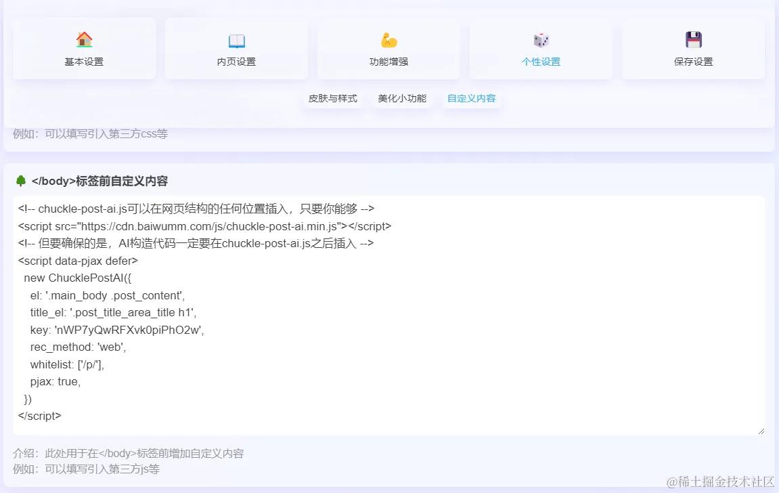Screen dimensions: 779x493
Task: Open the 美化小功能 tab
Action: [403, 98]
